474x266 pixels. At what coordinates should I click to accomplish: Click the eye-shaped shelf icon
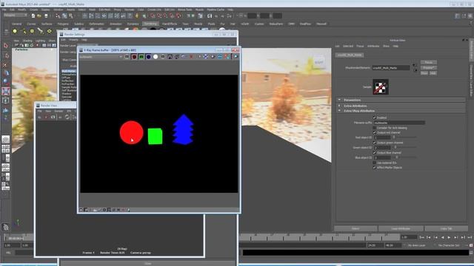click(x=50, y=31)
